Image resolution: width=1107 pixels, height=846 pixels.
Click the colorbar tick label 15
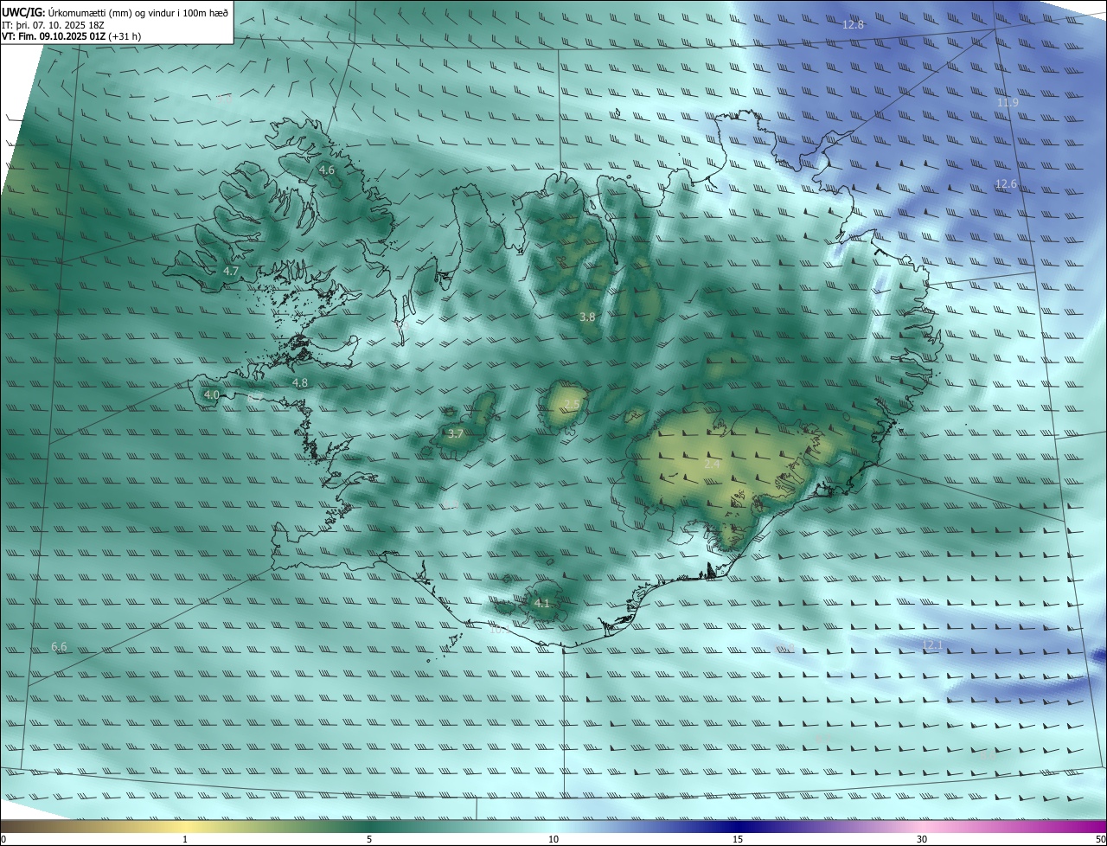pyautogui.click(x=738, y=840)
